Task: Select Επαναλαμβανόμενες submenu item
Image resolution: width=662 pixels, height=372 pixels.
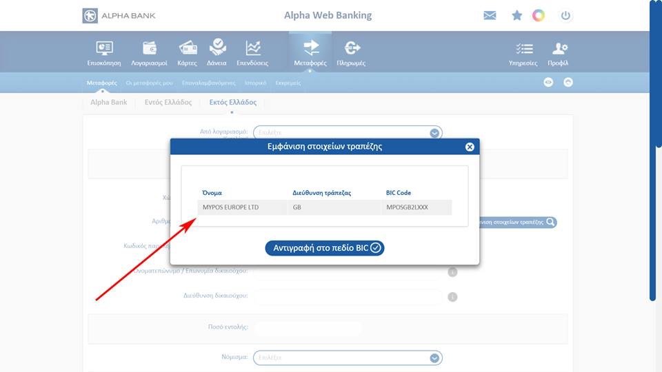Action: click(x=208, y=83)
